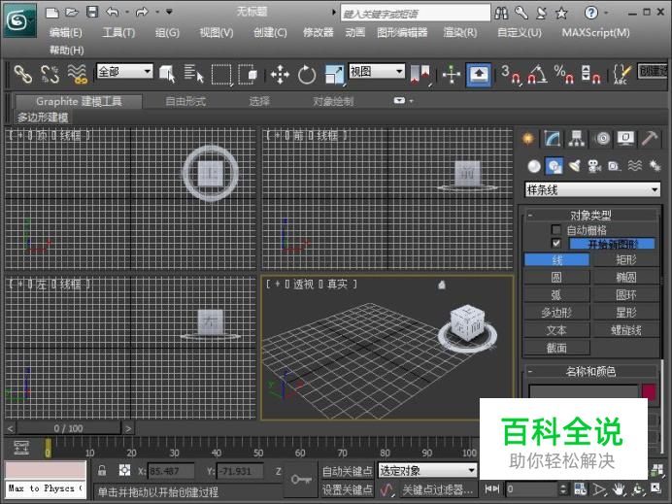672x504 pixels.
Task: Open the Modify panel tab icon
Action: [553, 138]
